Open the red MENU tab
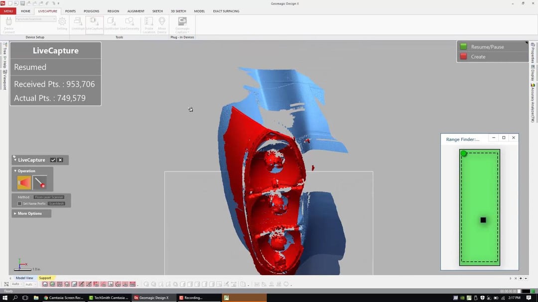 (8, 11)
